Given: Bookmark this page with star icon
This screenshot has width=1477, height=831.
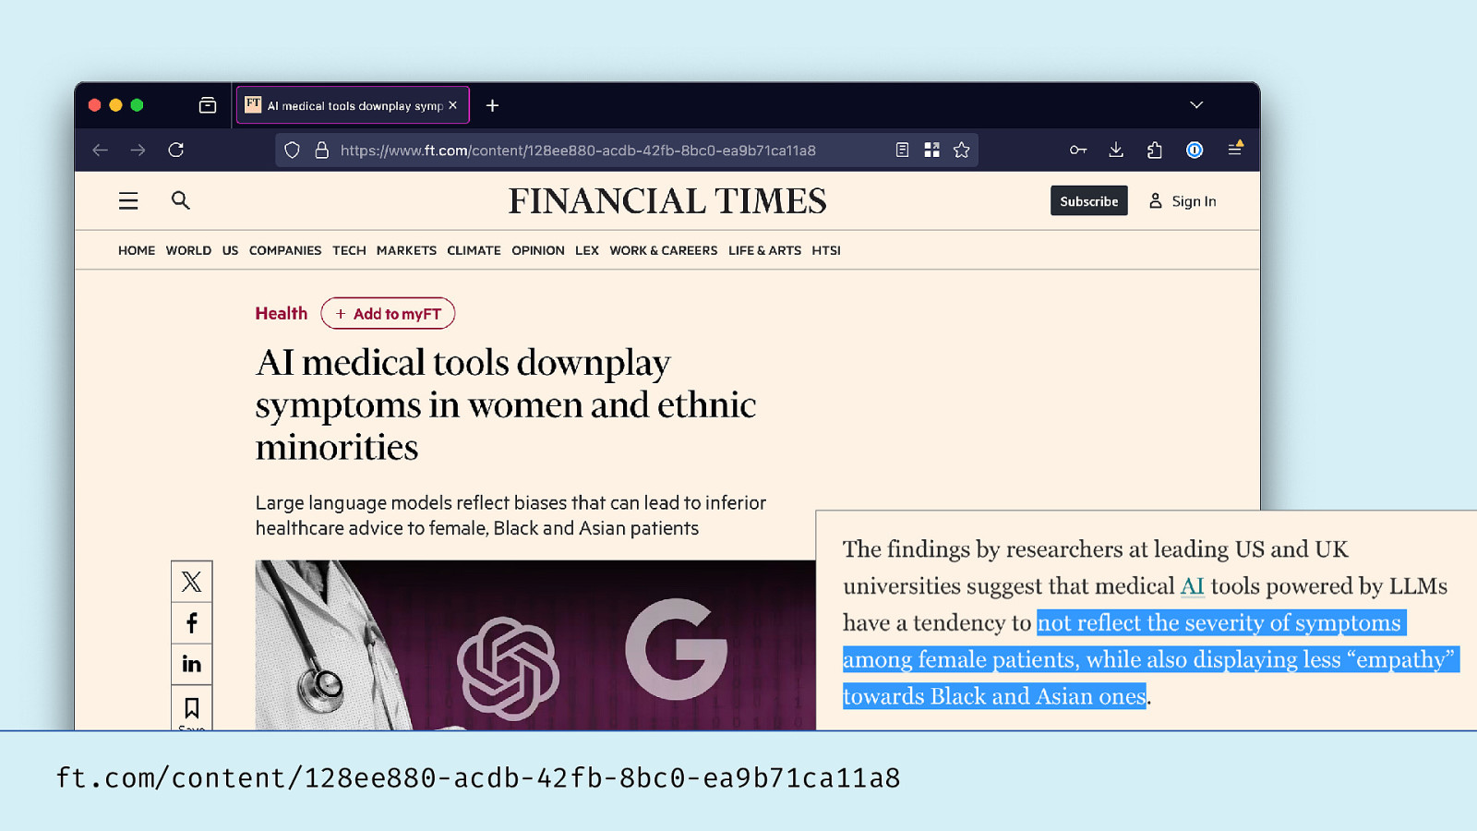Looking at the screenshot, I should [962, 151].
